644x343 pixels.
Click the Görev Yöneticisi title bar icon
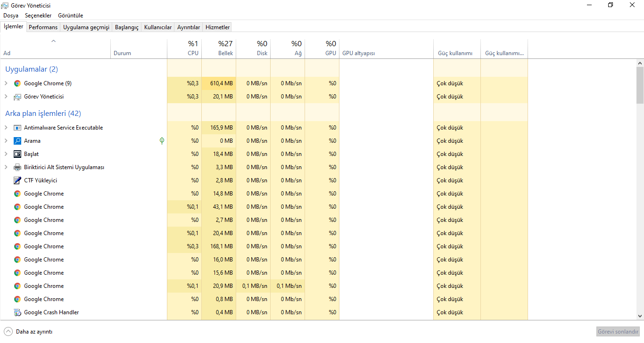(5, 5)
